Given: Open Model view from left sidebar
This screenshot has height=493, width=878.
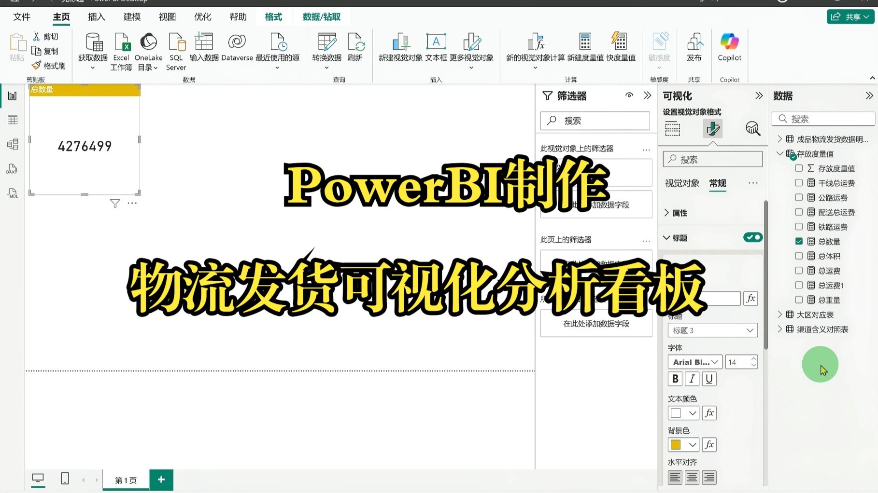Looking at the screenshot, I should [x=13, y=144].
